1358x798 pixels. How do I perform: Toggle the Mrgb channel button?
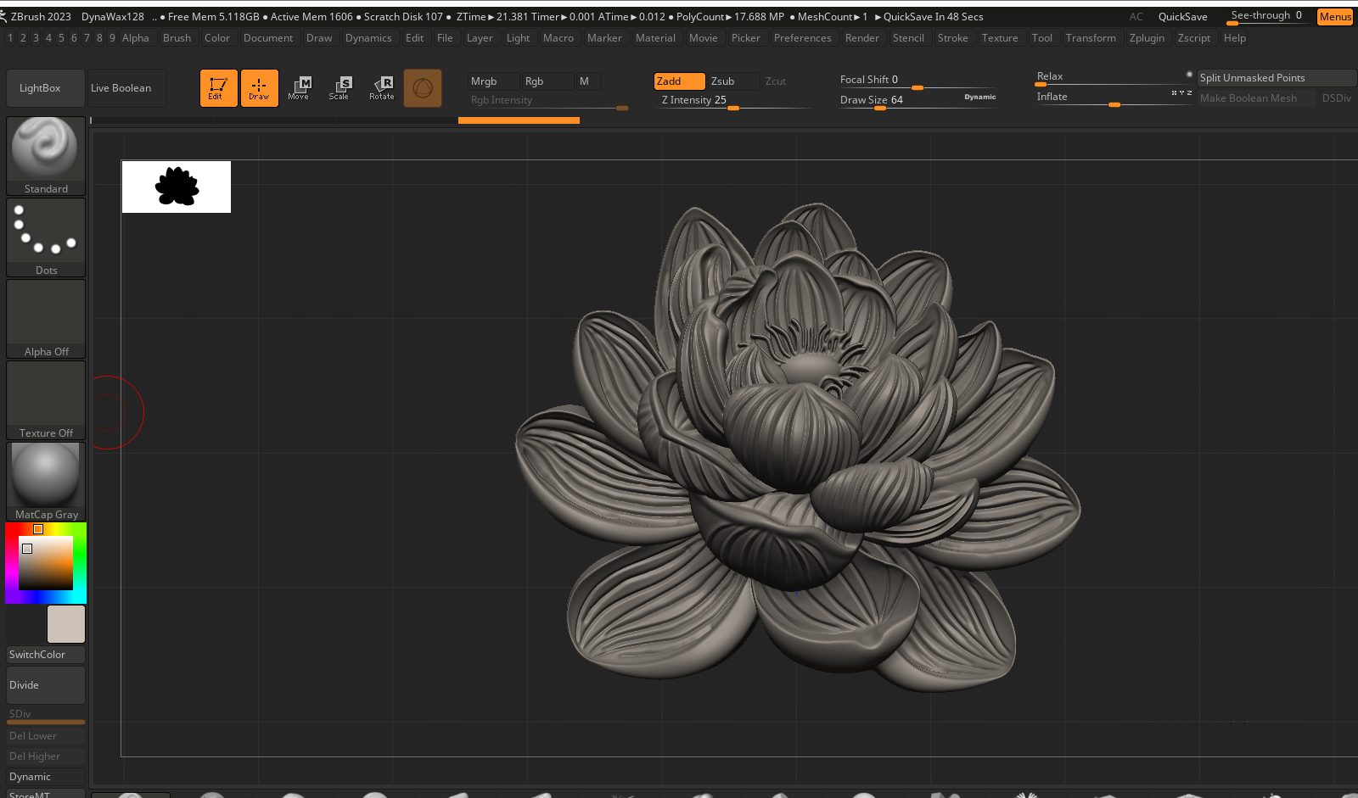pos(491,81)
